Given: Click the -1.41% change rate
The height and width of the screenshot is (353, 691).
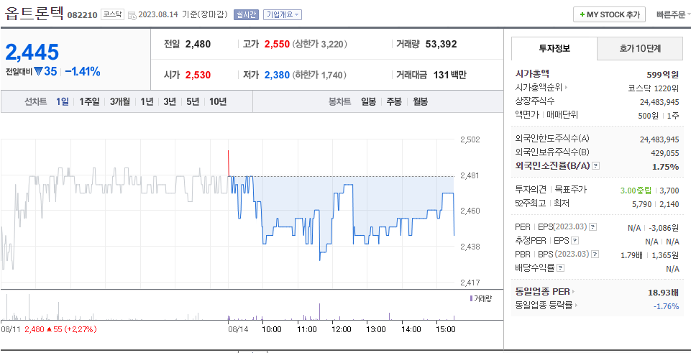Looking at the screenshot, I should coord(83,71).
